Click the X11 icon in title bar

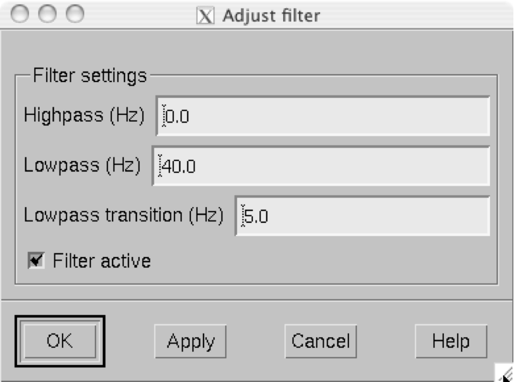click(205, 15)
